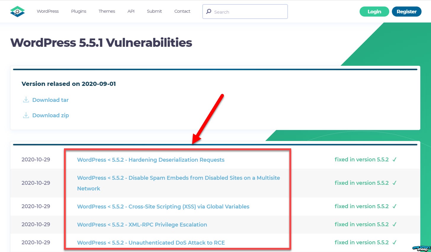The height and width of the screenshot is (252, 431).
Task: Open the Submit menu item
Action: (x=154, y=11)
